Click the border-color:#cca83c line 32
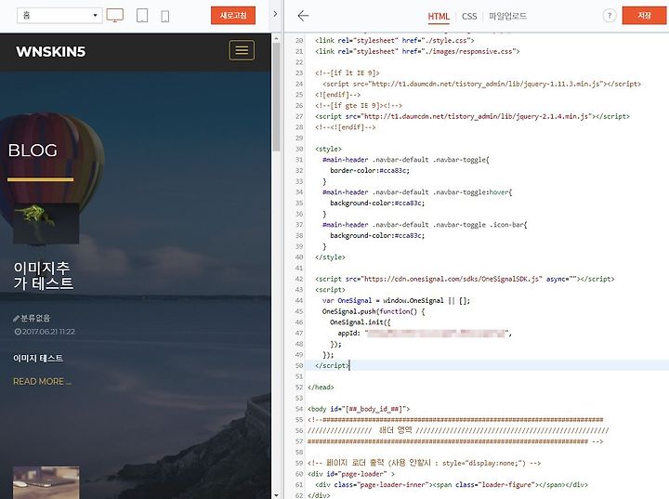 370,170
